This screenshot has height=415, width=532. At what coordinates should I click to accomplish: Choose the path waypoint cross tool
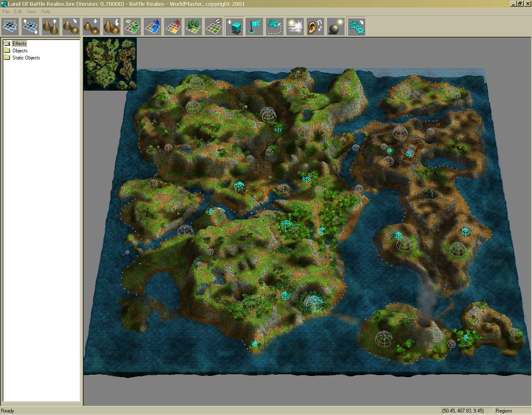(x=275, y=27)
